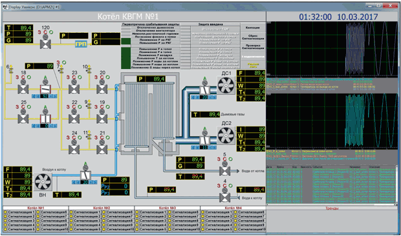Open the ДС2 exhaust fan symbol
Viewport: 401px width, 236px height.
point(226,135)
